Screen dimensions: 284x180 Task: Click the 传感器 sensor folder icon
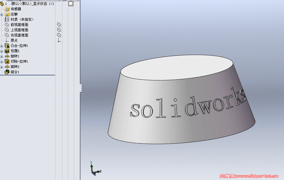(x=7, y=9)
